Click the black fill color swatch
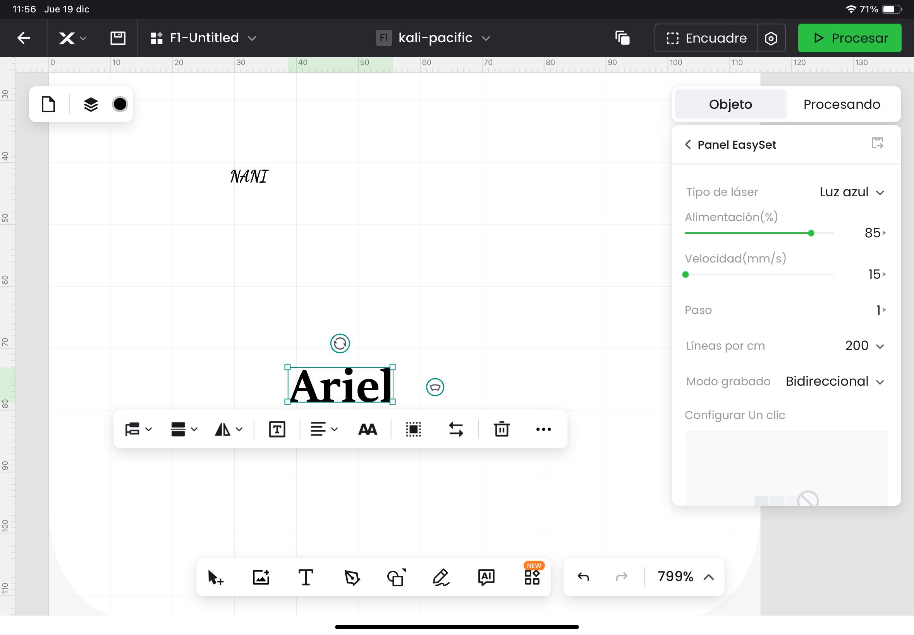 click(120, 104)
